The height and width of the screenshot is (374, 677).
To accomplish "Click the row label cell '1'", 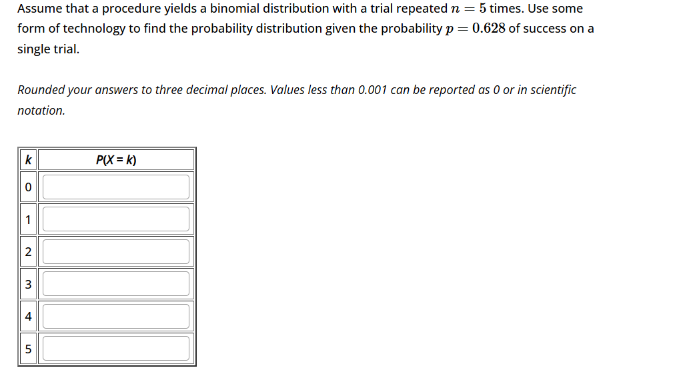I will pos(27,219).
